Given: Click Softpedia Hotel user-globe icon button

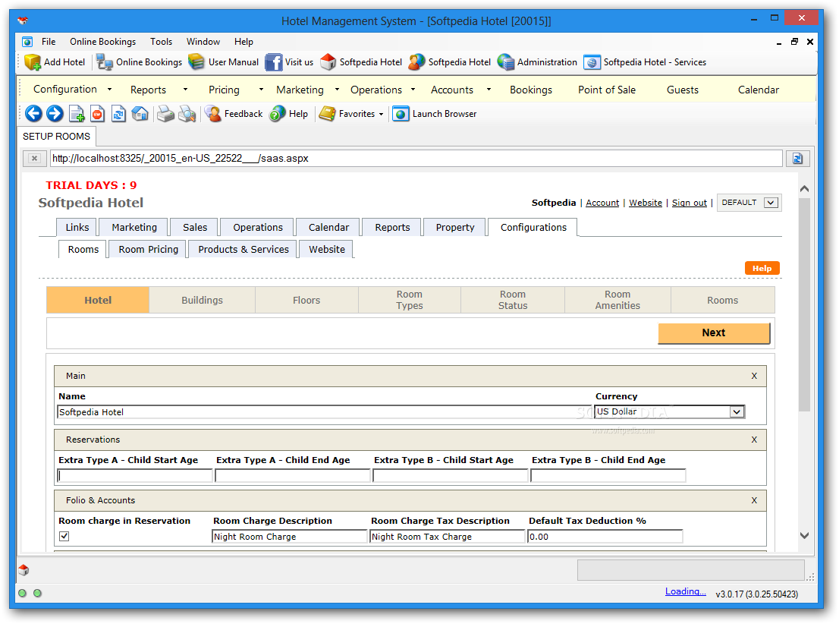Looking at the screenshot, I should pyautogui.click(x=416, y=62).
